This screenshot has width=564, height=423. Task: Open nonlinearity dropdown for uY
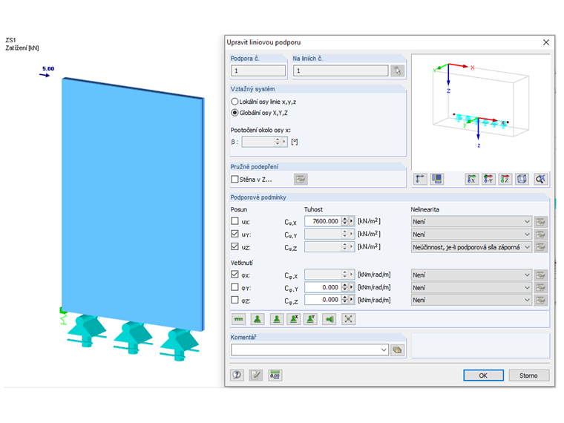tap(471, 235)
